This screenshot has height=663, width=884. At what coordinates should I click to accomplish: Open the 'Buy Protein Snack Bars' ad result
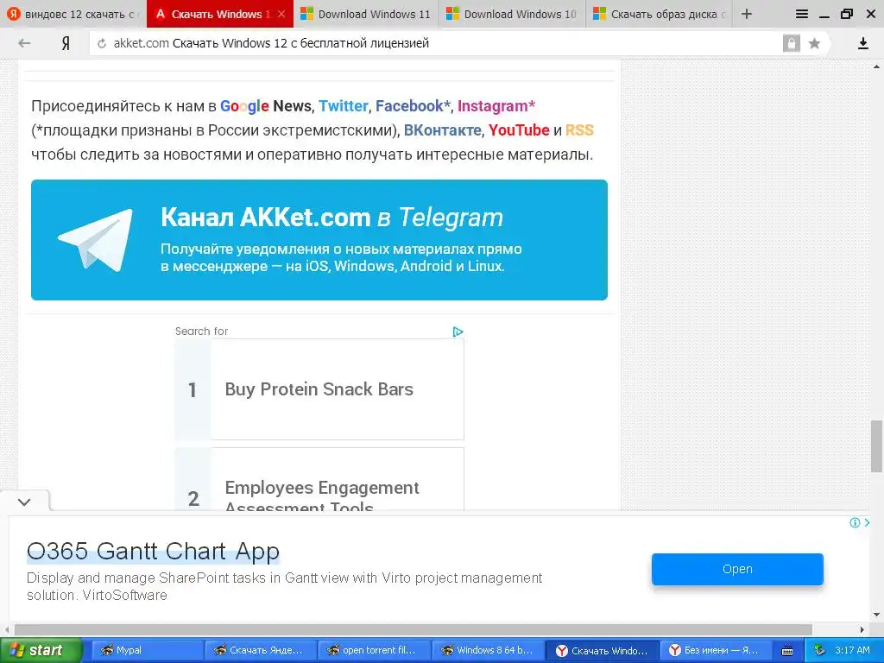319,389
